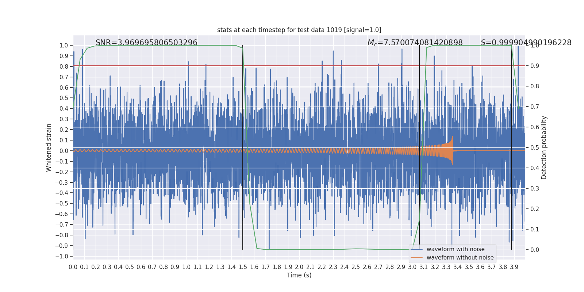
Task: Click the 0.0 tick on the time axis
Action: click(x=73, y=267)
